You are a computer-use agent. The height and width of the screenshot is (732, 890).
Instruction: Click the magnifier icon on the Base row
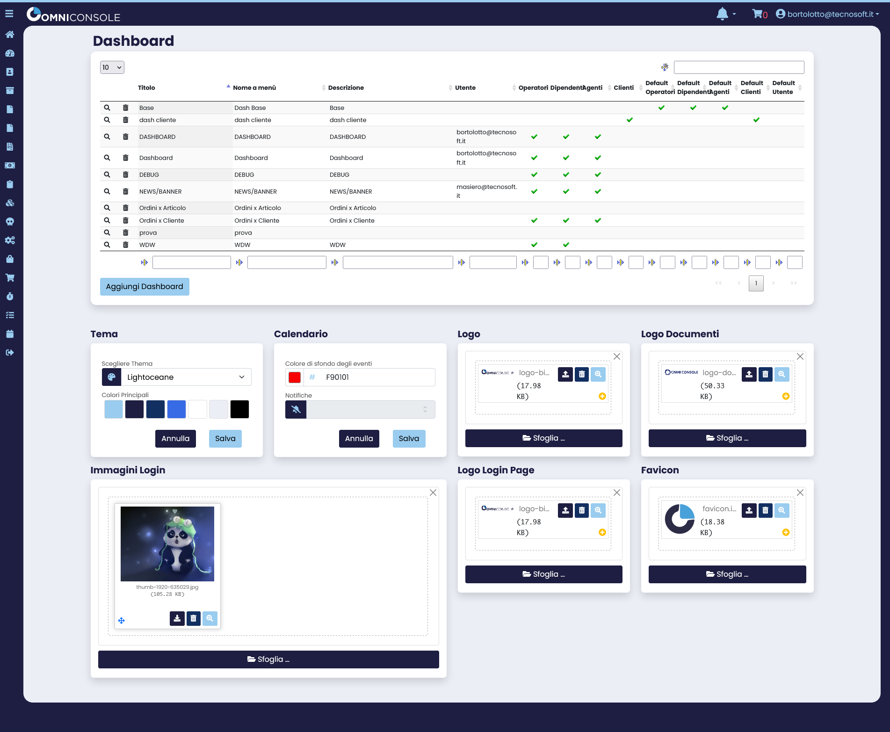point(107,107)
